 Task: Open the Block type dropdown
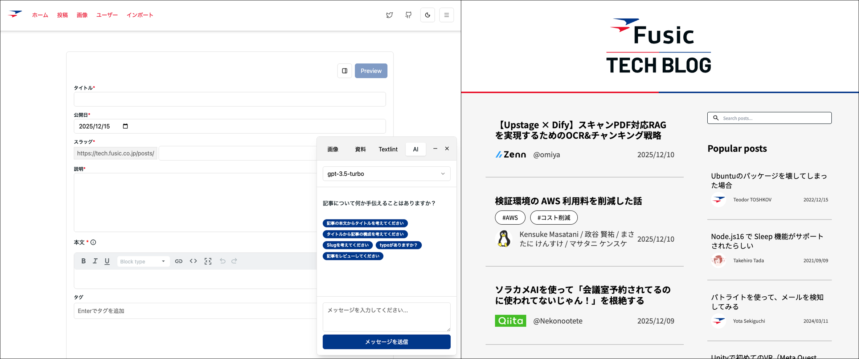coord(143,261)
